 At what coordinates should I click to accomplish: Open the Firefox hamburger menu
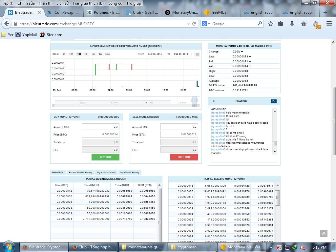coord(329,24)
